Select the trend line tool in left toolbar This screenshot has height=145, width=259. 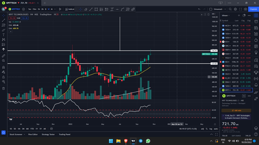coord(3,20)
